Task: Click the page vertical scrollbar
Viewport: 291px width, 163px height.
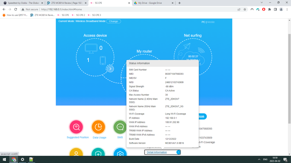Action: point(289,78)
